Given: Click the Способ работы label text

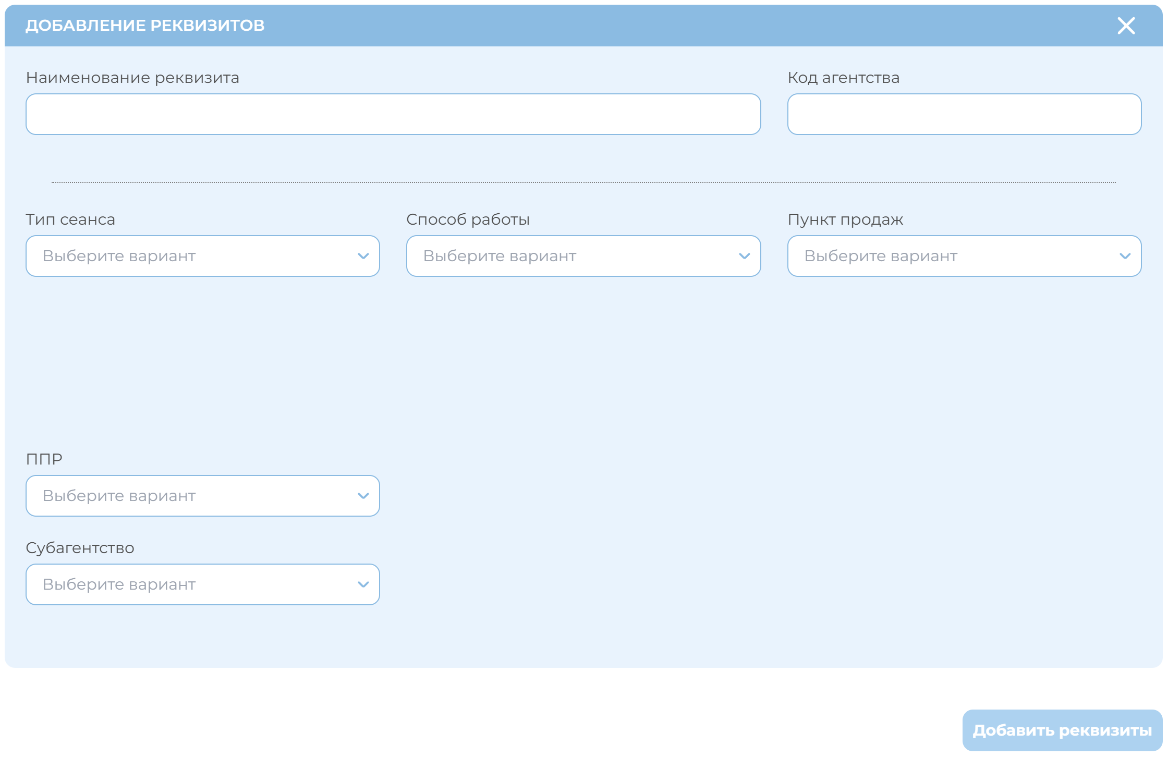Looking at the screenshot, I should (x=468, y=219).
